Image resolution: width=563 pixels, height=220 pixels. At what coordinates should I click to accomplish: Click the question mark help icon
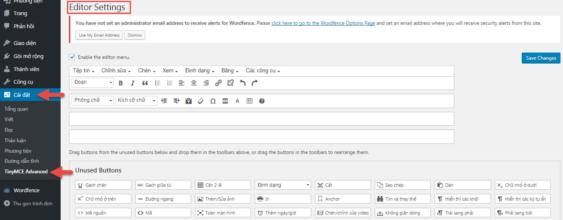point(261,101)
